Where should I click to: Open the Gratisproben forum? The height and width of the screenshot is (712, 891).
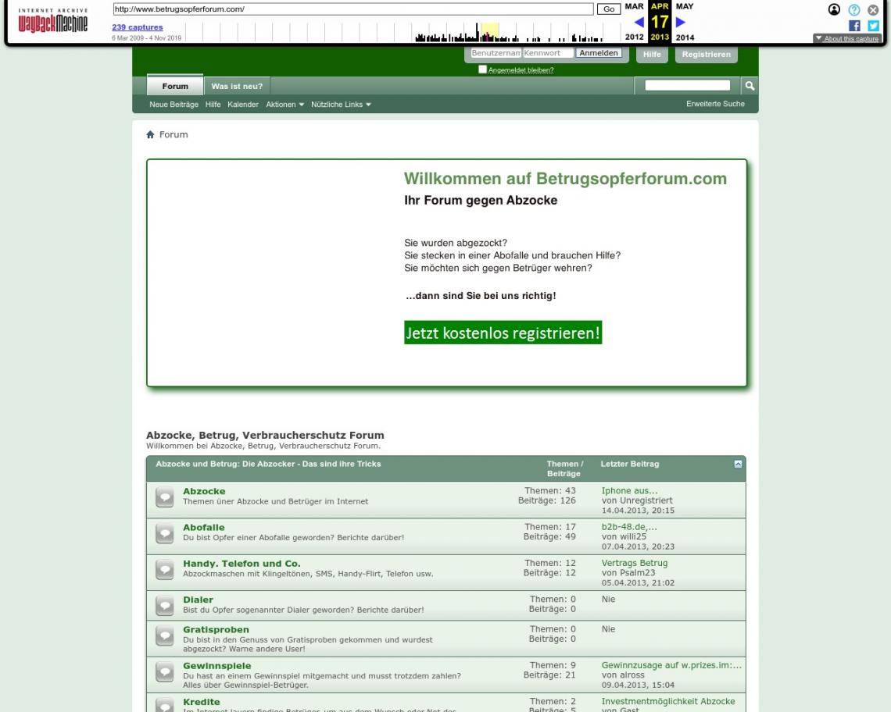[216, 630]
